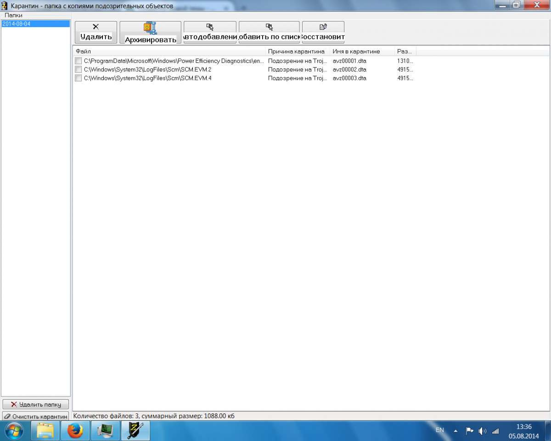Click the Action Center flag tray icon
Image resolution: width=551 pixels, height=441 pixels.
point(469,431)
